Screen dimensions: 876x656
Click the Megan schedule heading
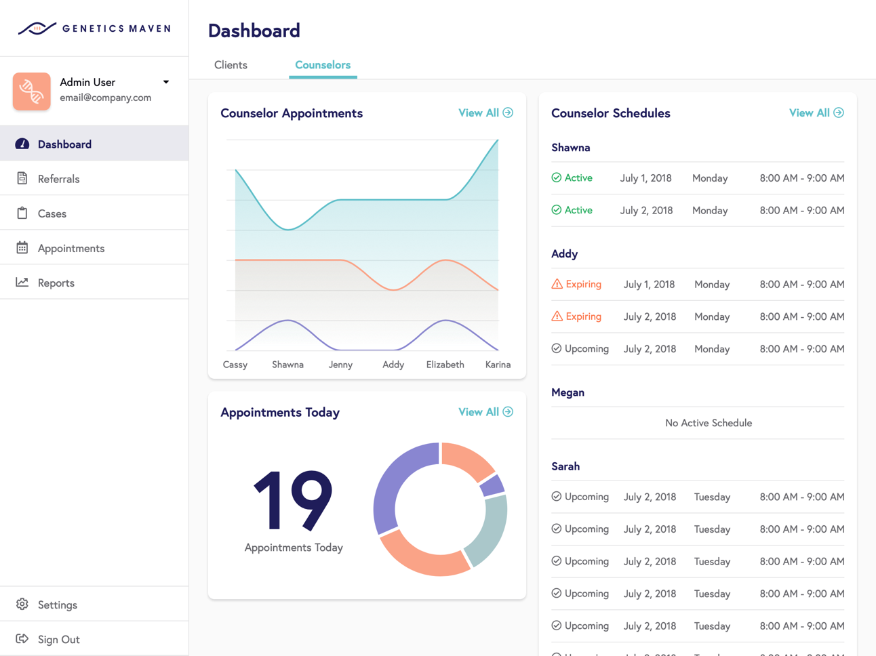(x=568, y=392)
